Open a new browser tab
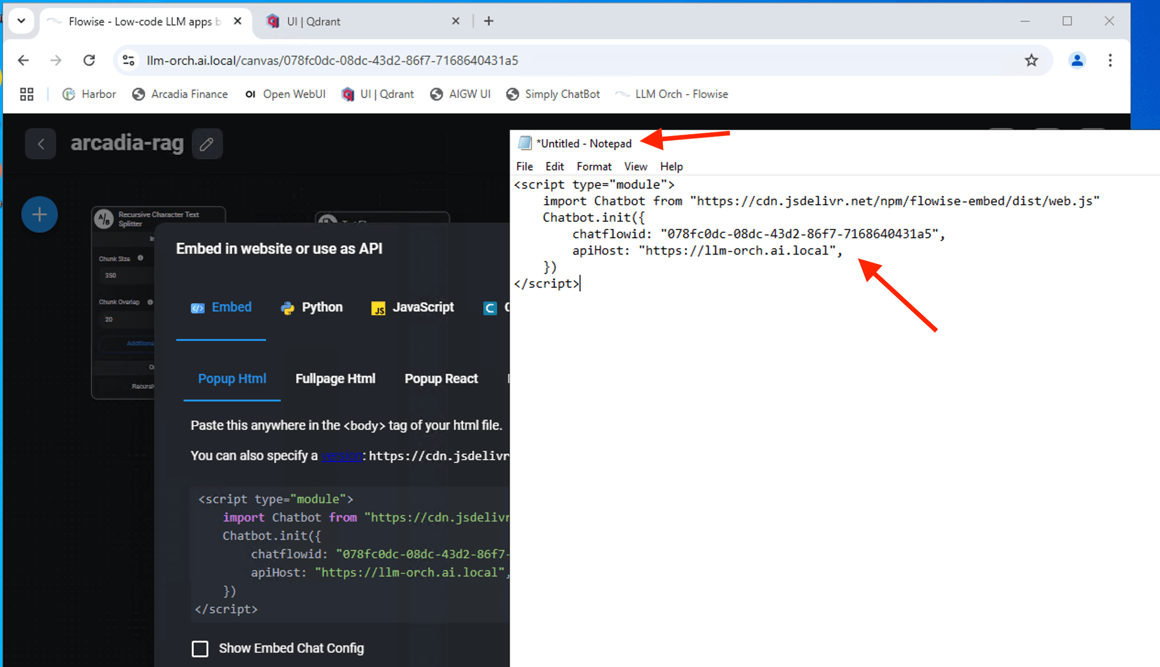The image size is (1160, 667). coord(489,21)
